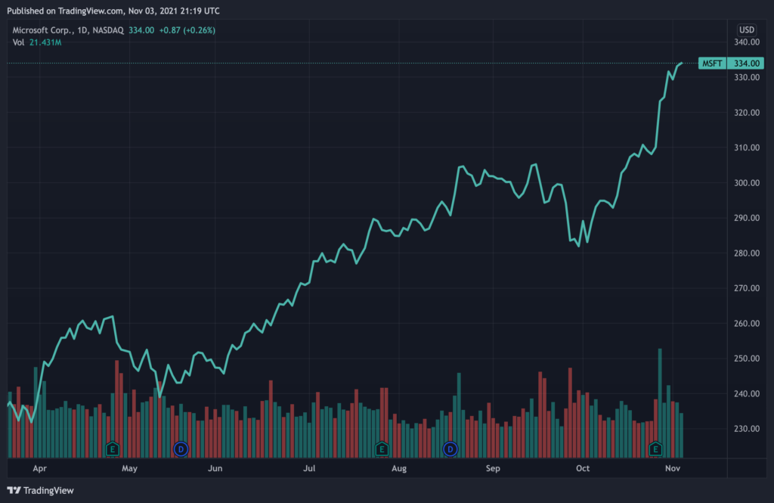Image resolution: width=774 pixels, height=503 pixels.
Task: Click the 330.00 price axis label
Action: pos(746,77)
